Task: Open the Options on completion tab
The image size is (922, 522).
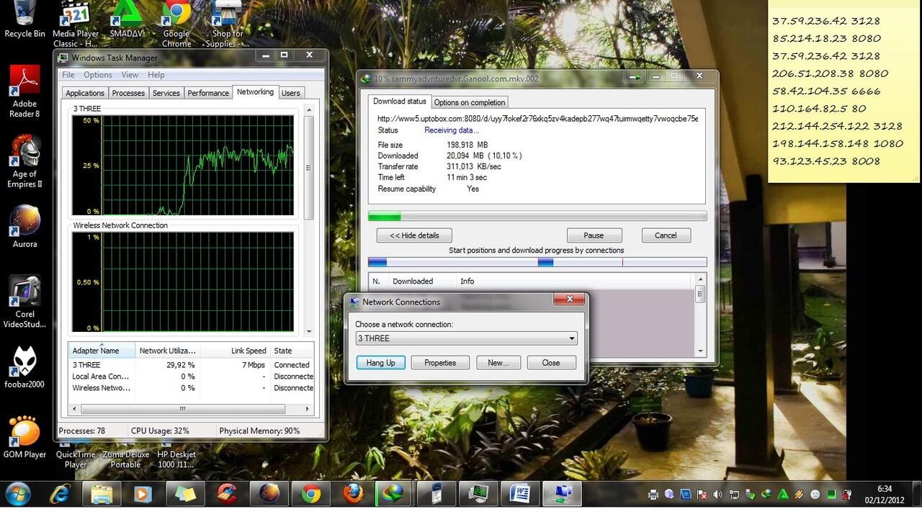Action: click(470, 102)
